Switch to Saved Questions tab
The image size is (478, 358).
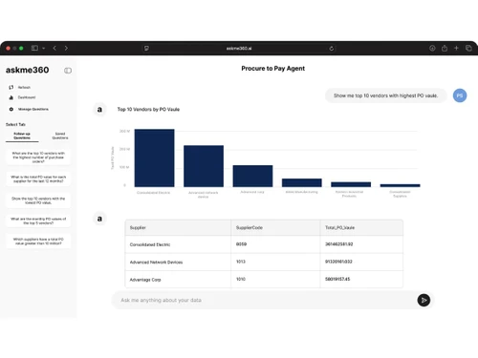point(60,136)
